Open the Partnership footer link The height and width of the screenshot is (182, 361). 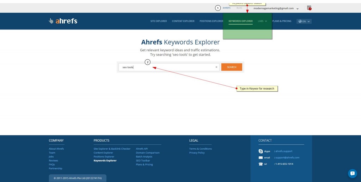tap(55, 168)
